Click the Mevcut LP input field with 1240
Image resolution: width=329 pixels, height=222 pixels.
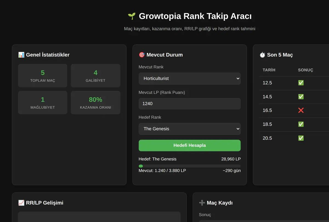pyautogui.click(x=190, y=104)
